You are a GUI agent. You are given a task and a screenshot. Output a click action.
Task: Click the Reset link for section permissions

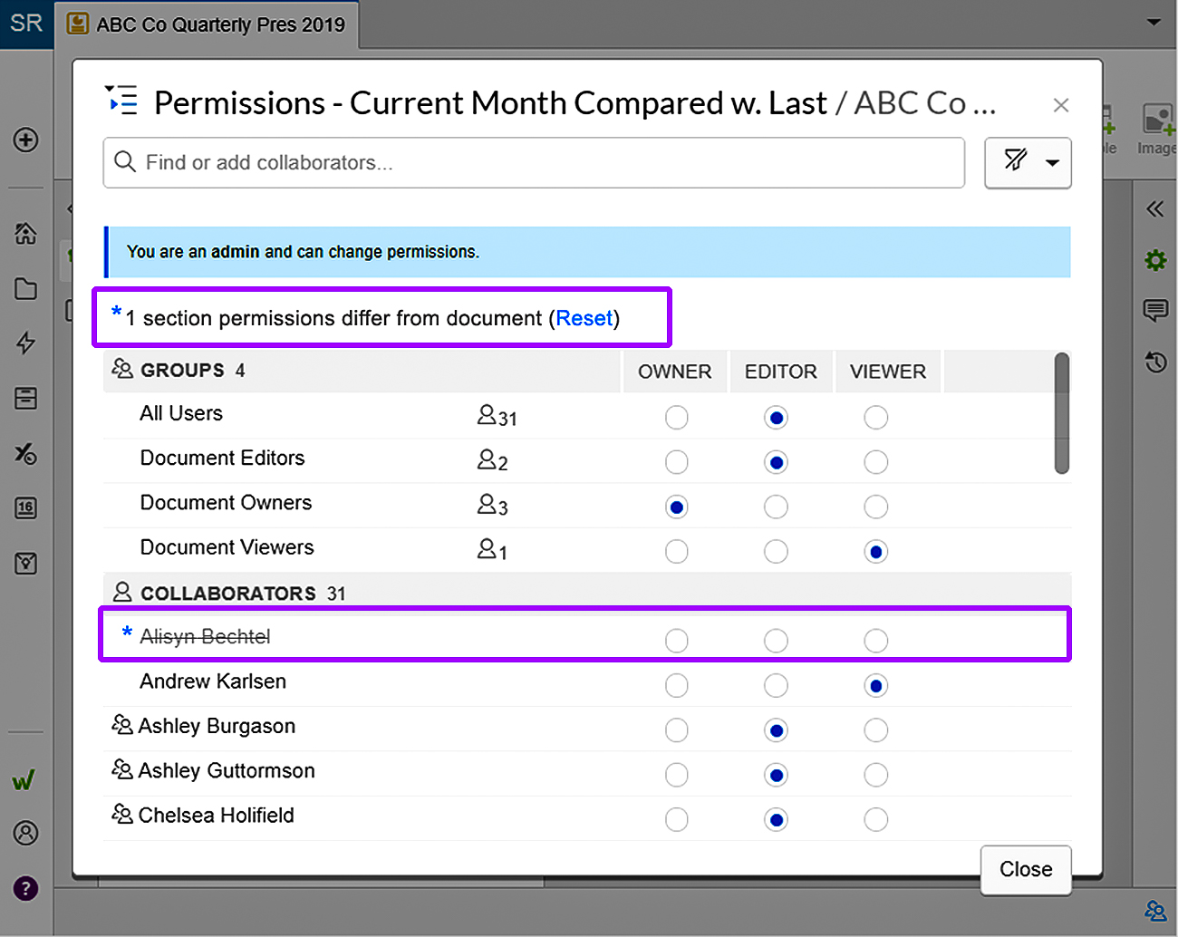[x=584, y=319]
